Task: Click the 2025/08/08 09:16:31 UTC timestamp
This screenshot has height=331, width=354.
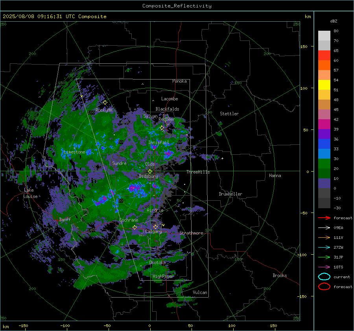Action: [54, 17]
